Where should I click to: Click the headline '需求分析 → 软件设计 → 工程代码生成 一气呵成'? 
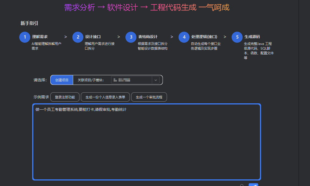(x=147, y=7)
